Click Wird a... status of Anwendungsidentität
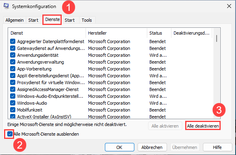Screen dimensions: 236x155 tap(158, 55)
